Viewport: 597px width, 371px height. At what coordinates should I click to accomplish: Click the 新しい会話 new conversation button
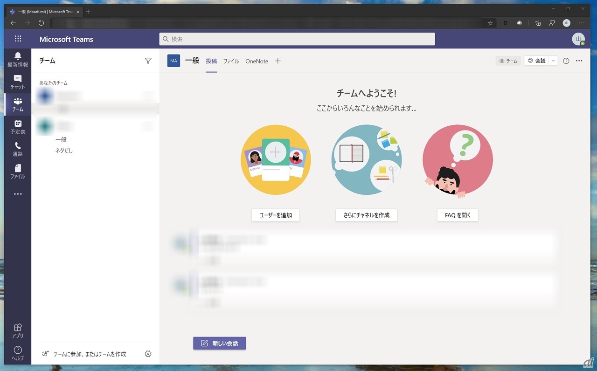pyautogui.click(x=219, y=343)
